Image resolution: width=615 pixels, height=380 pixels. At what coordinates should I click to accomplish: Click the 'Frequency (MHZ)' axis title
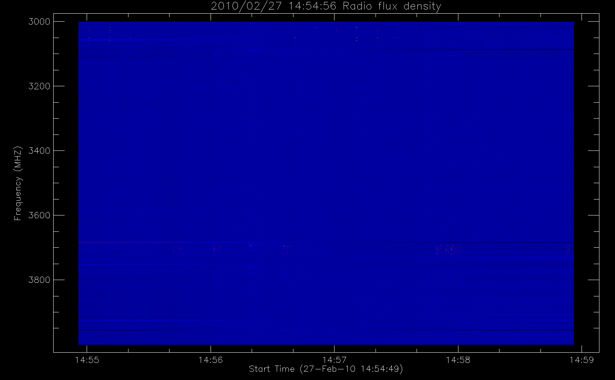pyautogui.click(x=18, y=183)
